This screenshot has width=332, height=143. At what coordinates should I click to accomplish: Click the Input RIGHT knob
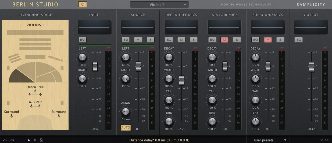(82, 78)
